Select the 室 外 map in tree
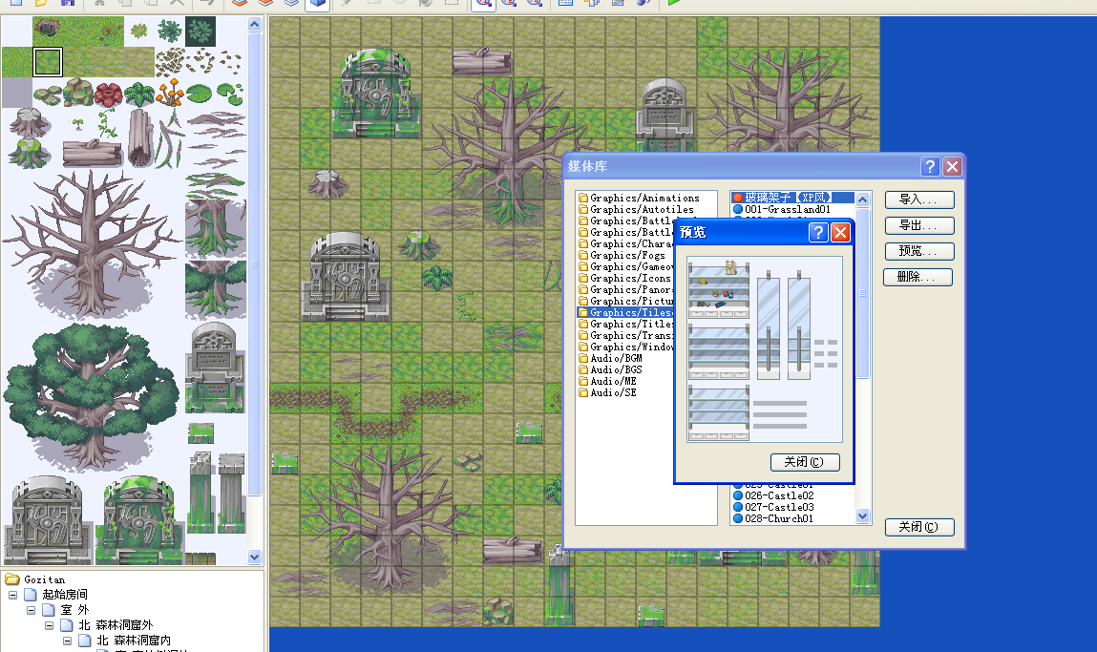Viewport: 1097px width, 652px height. [x=74, y=610]
